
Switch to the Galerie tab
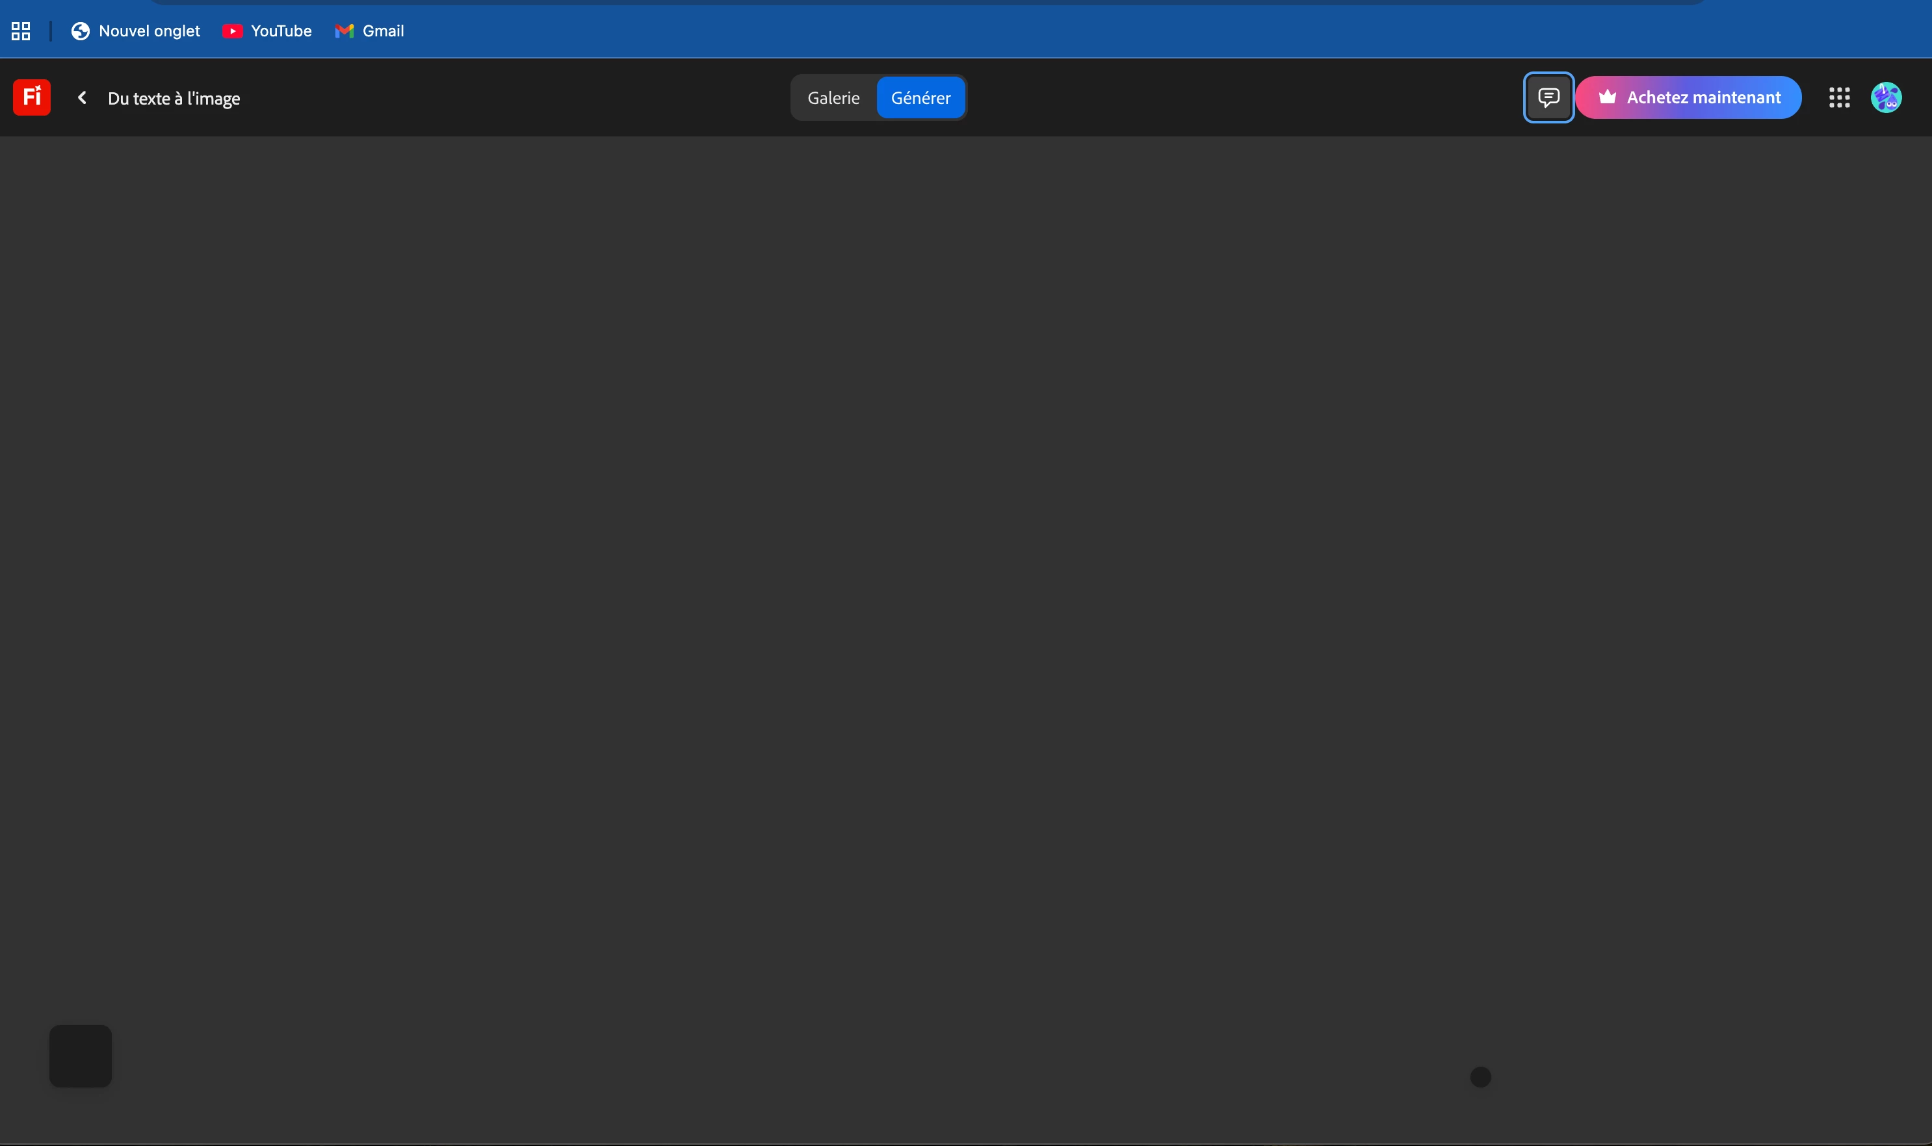(x=833, y=98)
